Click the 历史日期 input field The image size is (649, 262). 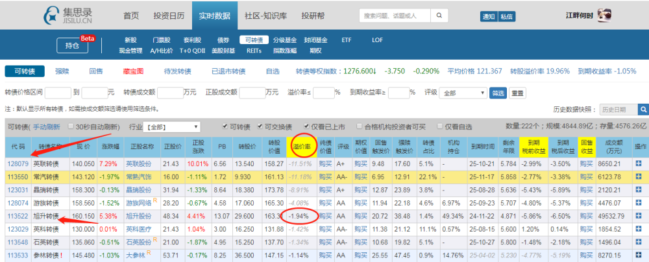618,110
